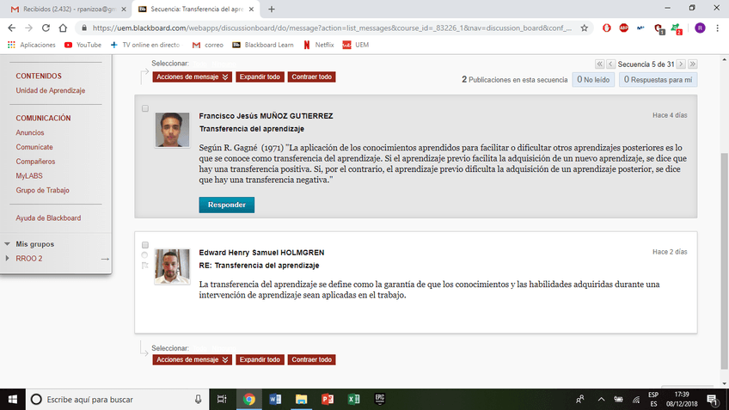Collapse the Mis grupos section
The width and height of the screenshot is (729, 410).
7,243
